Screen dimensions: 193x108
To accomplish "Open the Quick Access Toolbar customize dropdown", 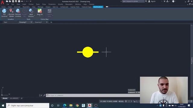I will [31, 1].
